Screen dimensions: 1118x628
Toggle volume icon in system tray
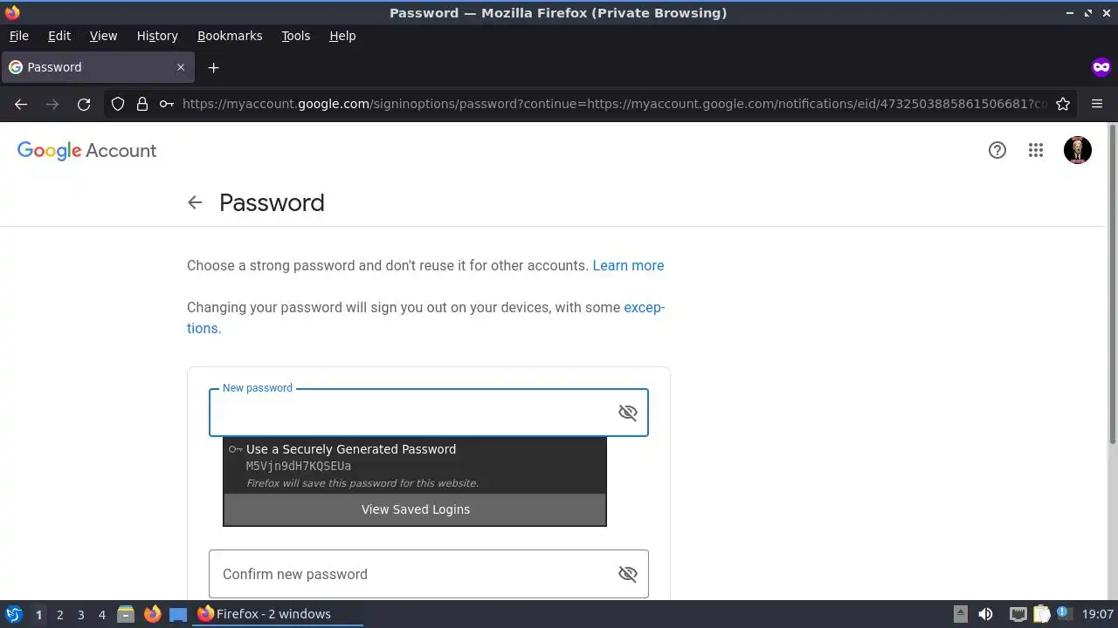click(985, 614)
